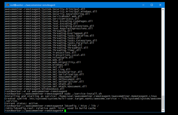
Task: Click the scrollbar down arrow
Action: 163,111
